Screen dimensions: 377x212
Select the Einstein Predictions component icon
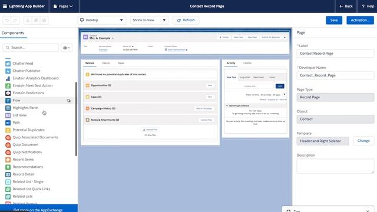[8, 93]
